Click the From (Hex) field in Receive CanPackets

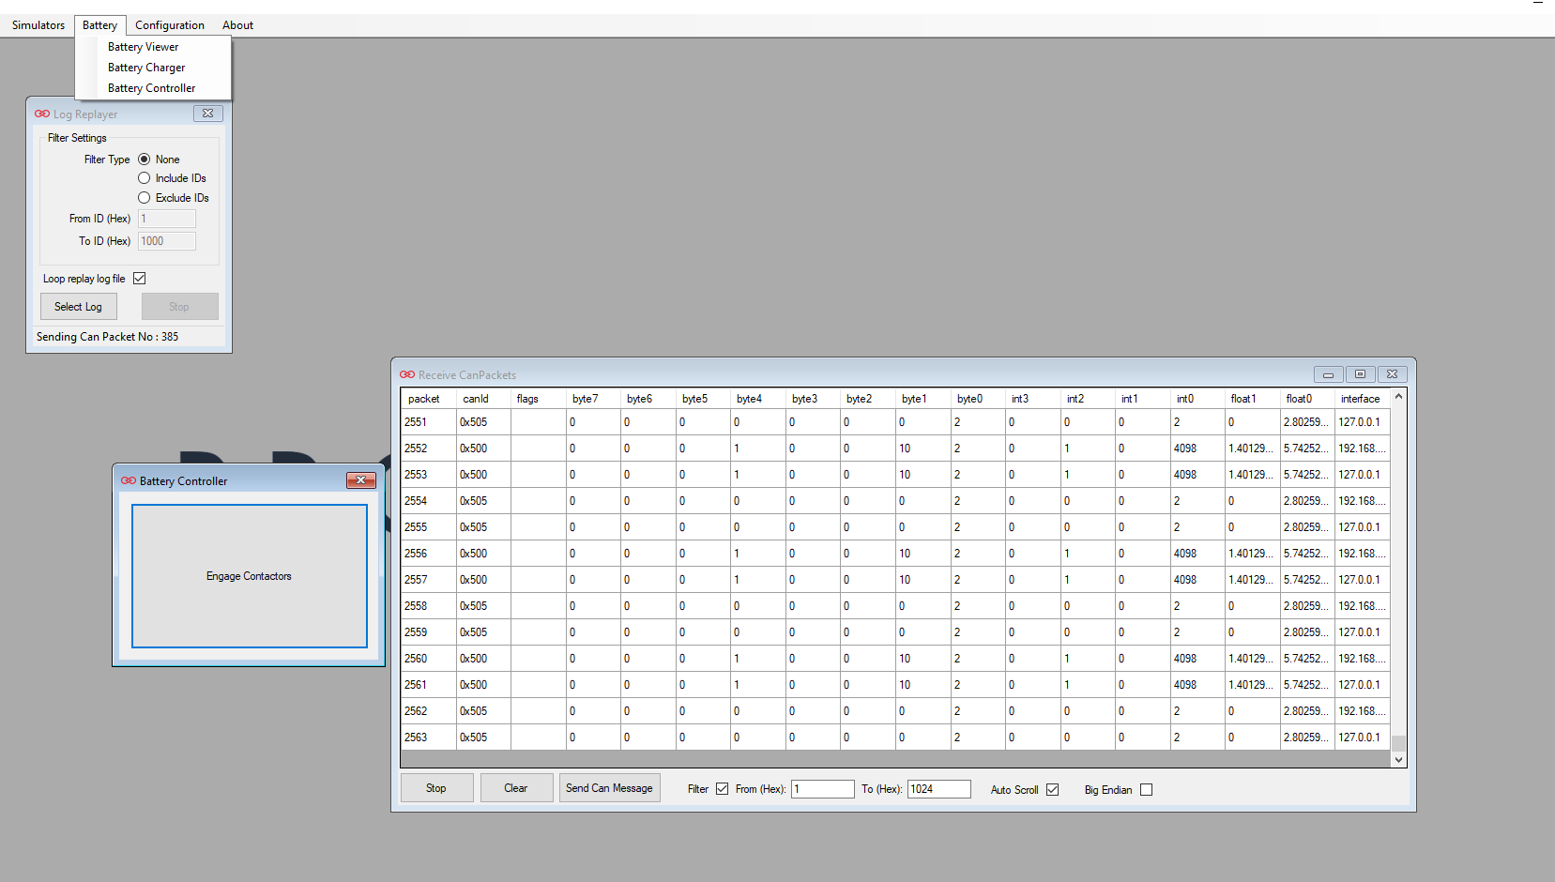click(x=823, y=789)
